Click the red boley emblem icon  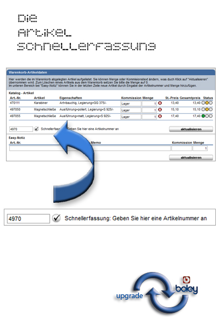(x=186, y=280)
